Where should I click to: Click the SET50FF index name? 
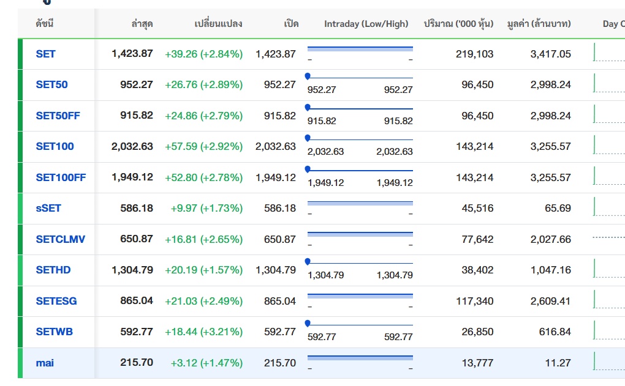click(x=58, y=116)
